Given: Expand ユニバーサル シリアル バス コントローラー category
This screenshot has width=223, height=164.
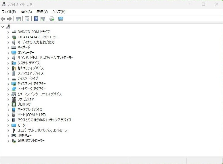Looking at the screenshot, I should (x=8, y=130).
